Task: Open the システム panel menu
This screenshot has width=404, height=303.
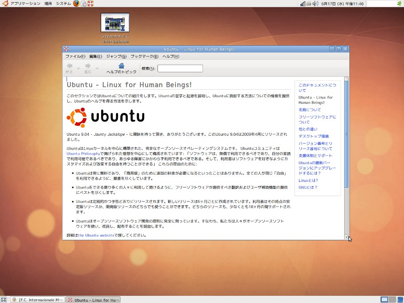Action: point(63,4)
